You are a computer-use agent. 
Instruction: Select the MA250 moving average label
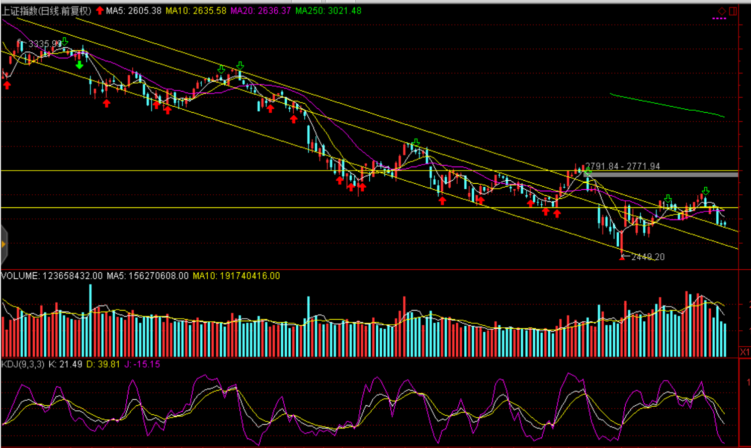(328, 11)
